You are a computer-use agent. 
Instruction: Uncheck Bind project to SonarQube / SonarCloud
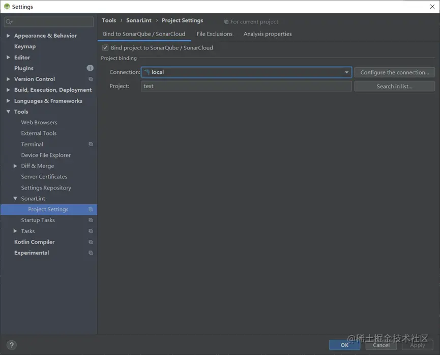point(105,47)
